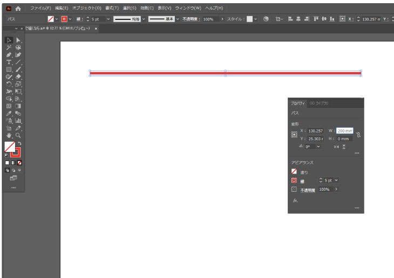Click the reference point grid in Transform section

click(294, 135)
